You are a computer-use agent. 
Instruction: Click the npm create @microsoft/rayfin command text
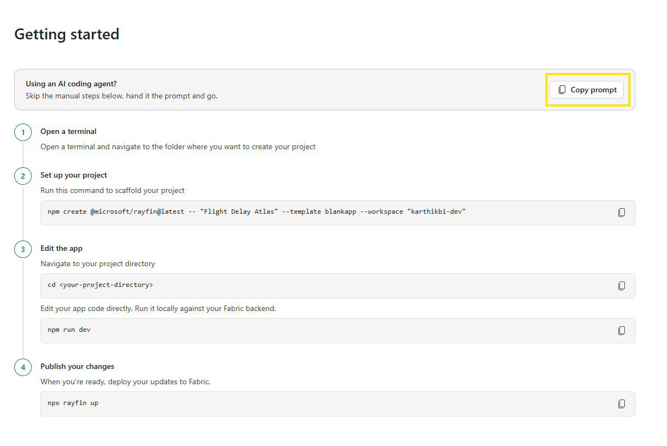[256, 212]
